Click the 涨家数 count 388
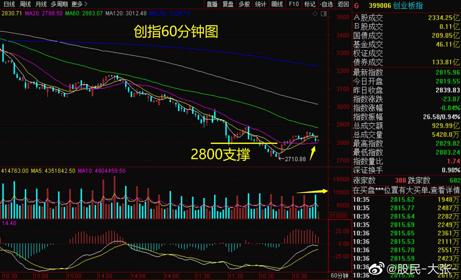Viewport: 461px width, 280px height. [400, 180]
